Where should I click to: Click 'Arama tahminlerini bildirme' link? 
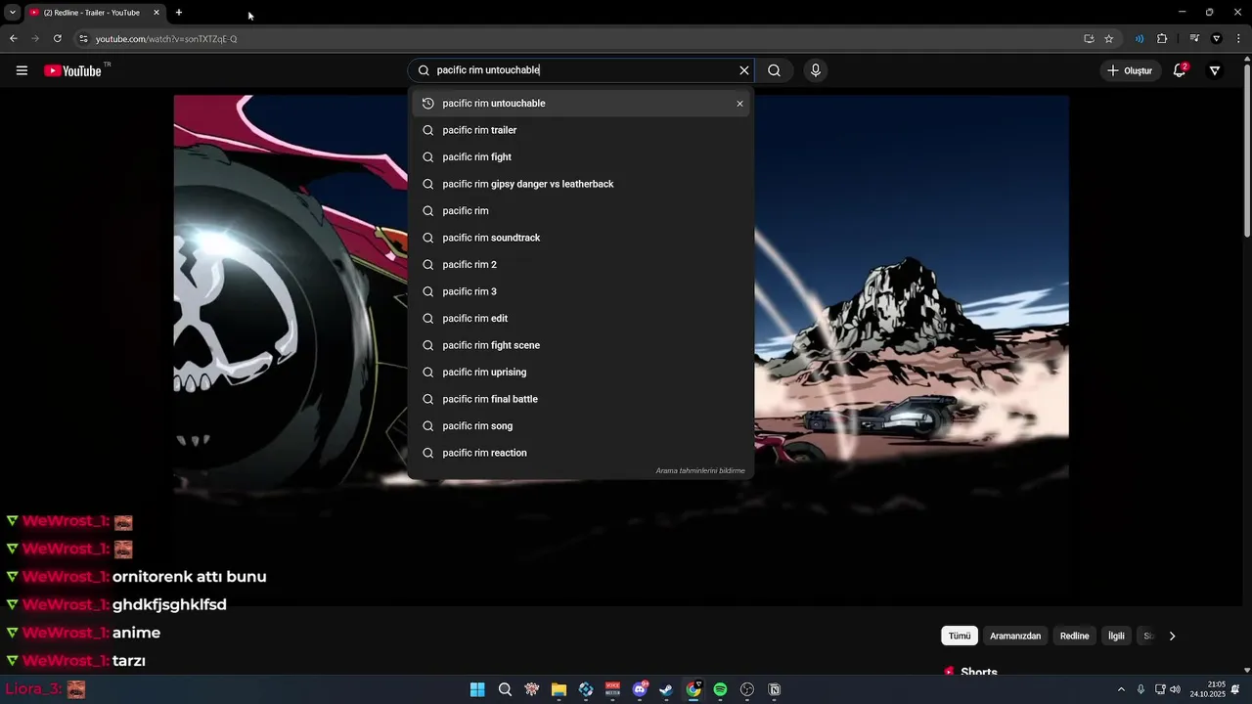pyautogui.click(x=700, y=470)
